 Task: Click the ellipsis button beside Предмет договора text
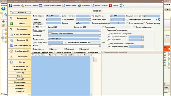pyautogui.click(x=95, y=59)
